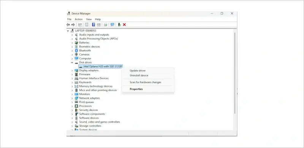The width and height of the screenshot is (304, 148).
Task: Click the Print queues printer icon
Action: point(76,102)
